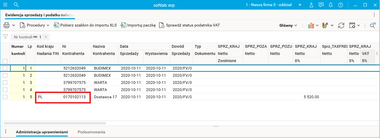The image size is (380, 138).
Task: Open the chat messages icon
Action: (321, 5)
